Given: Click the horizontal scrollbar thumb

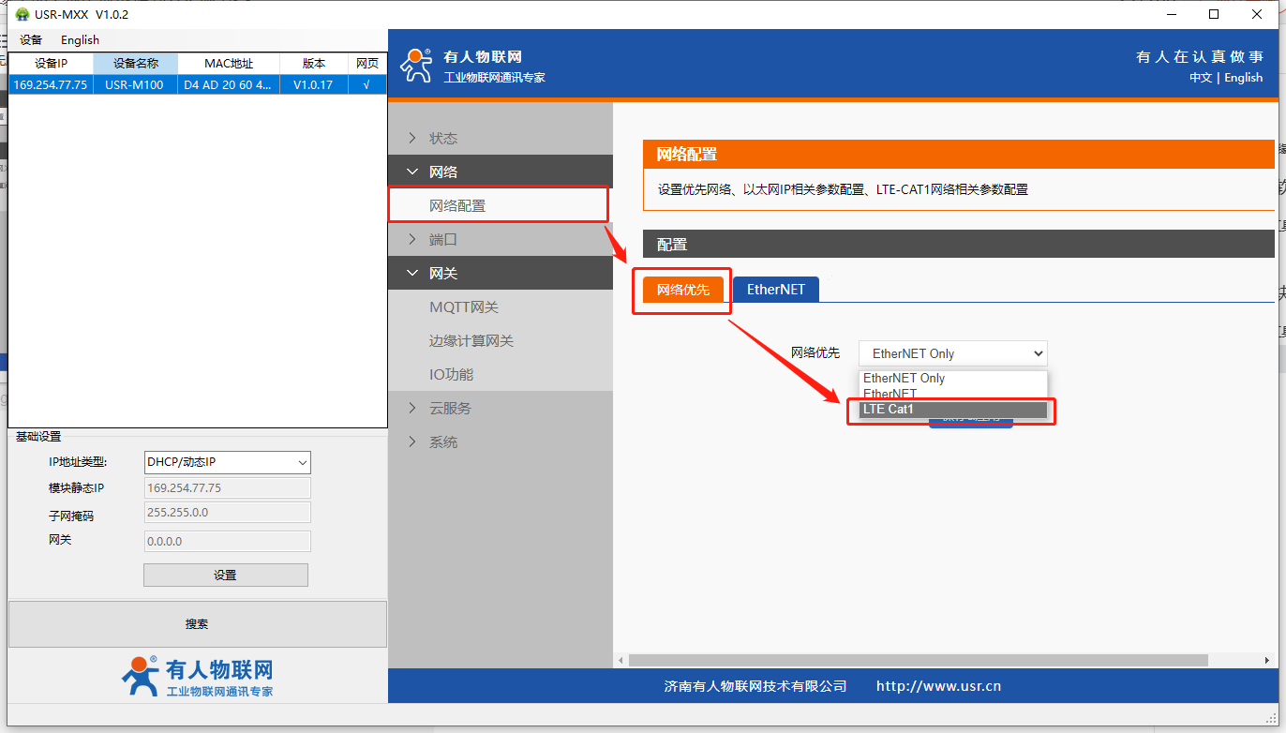Looking at the screenshot, I should click(x=918, y=660).
